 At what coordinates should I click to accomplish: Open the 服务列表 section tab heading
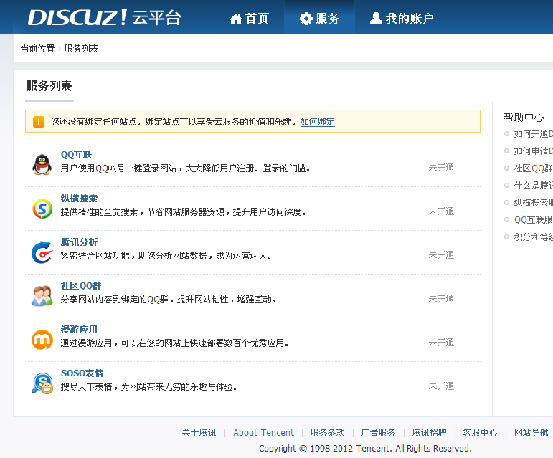(x=49, y=86)
